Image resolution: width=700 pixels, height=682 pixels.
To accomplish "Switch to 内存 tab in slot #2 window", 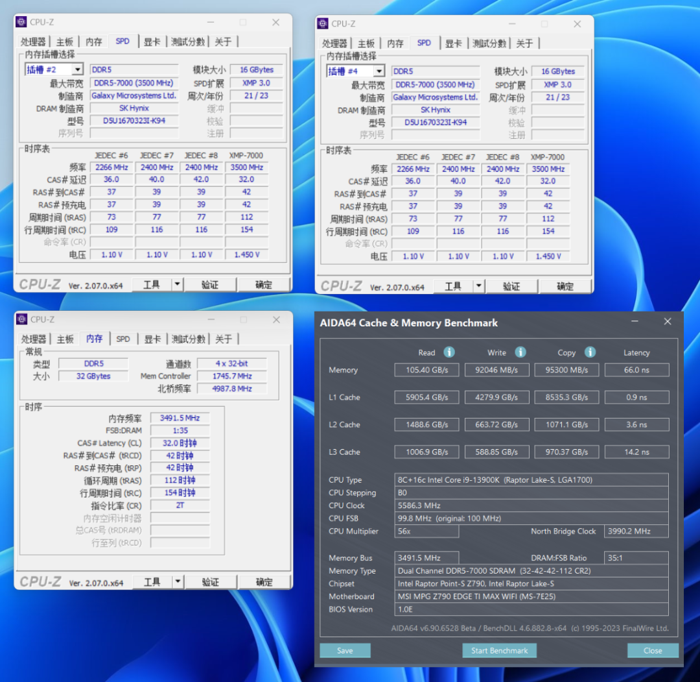I will [x=94, y=42].
